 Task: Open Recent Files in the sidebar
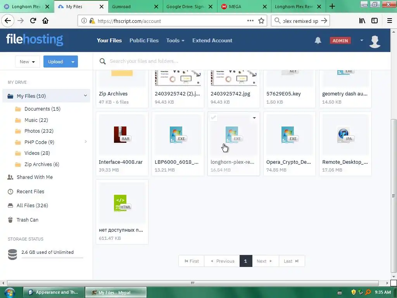30,192
